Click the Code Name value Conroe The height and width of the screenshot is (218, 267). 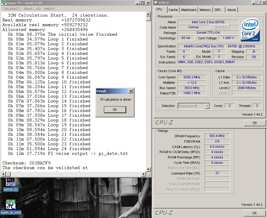tap(193, 27)
